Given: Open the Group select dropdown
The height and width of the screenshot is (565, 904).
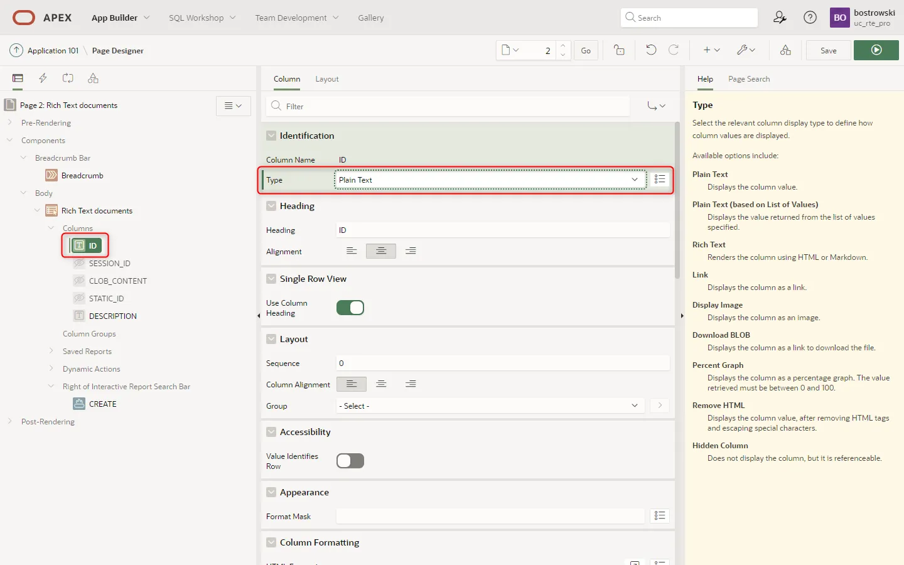Looking at the screenshot, I should 489,406.
